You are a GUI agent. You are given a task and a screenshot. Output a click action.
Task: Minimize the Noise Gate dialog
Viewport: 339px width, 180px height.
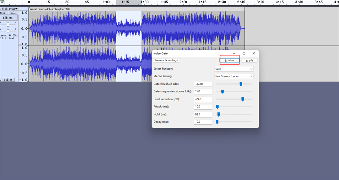click(234, 53)
